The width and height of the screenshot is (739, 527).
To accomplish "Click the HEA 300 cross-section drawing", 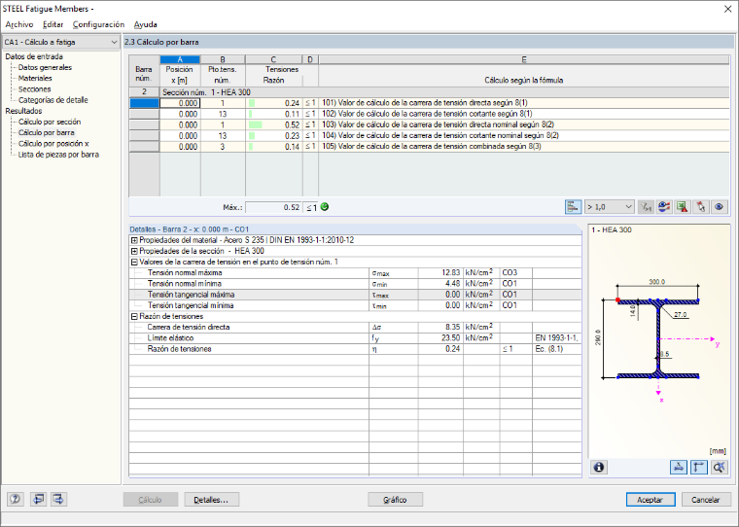I will coord(658,338).
